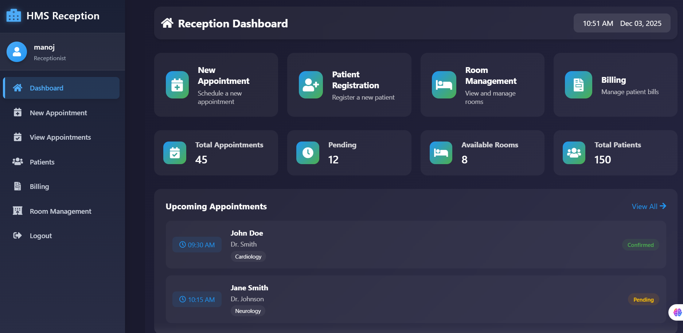Click the Total Appointments calendar-check icon
The height and width of the screenshot is (333, 683).
(x=175, y=152)
